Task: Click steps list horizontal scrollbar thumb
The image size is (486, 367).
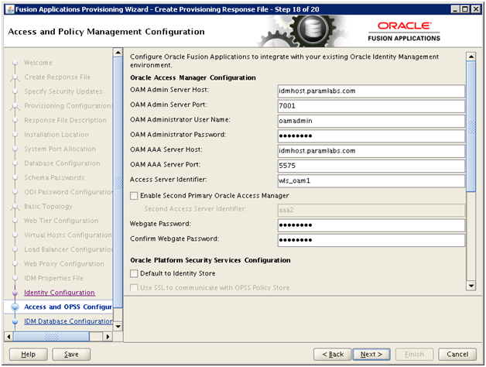Action: pos(51,337)
